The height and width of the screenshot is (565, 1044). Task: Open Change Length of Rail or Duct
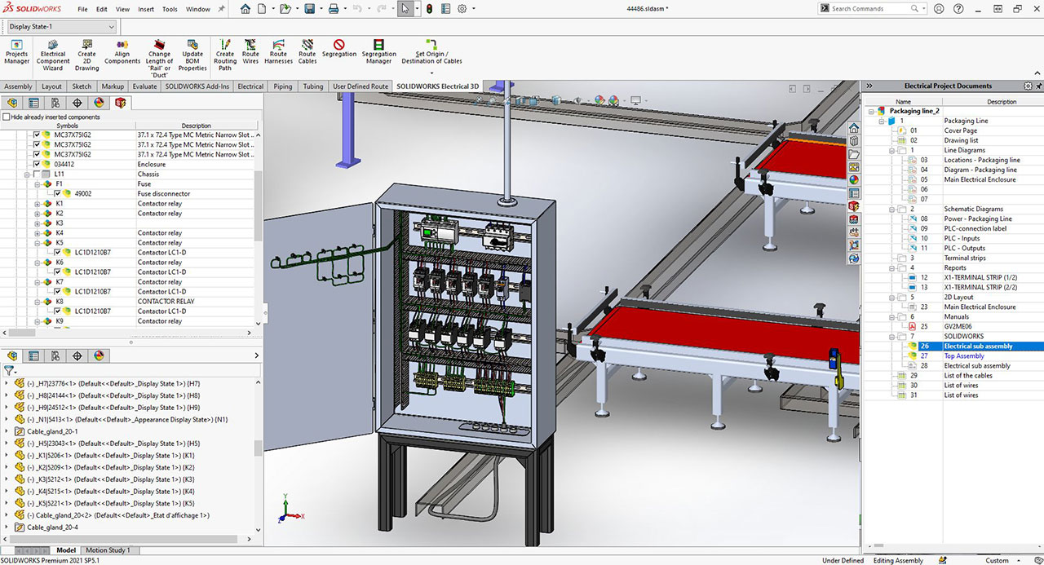[160, 59]
